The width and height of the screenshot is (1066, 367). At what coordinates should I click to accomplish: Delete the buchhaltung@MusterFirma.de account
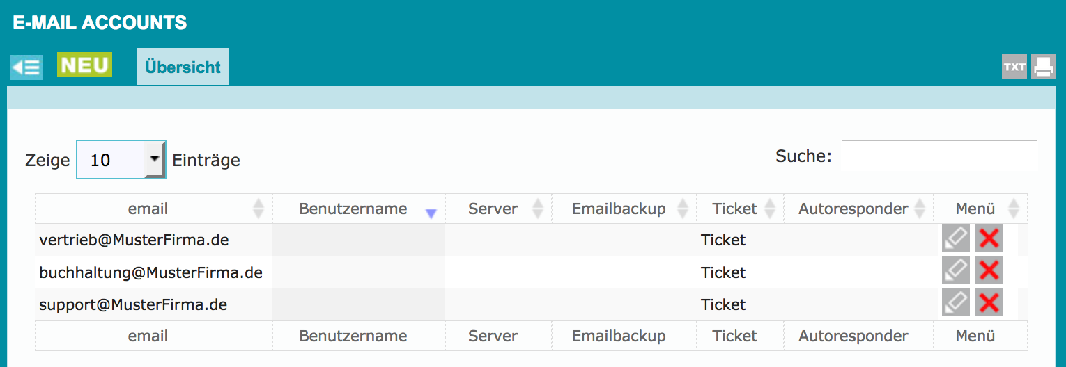pos(989,272)
